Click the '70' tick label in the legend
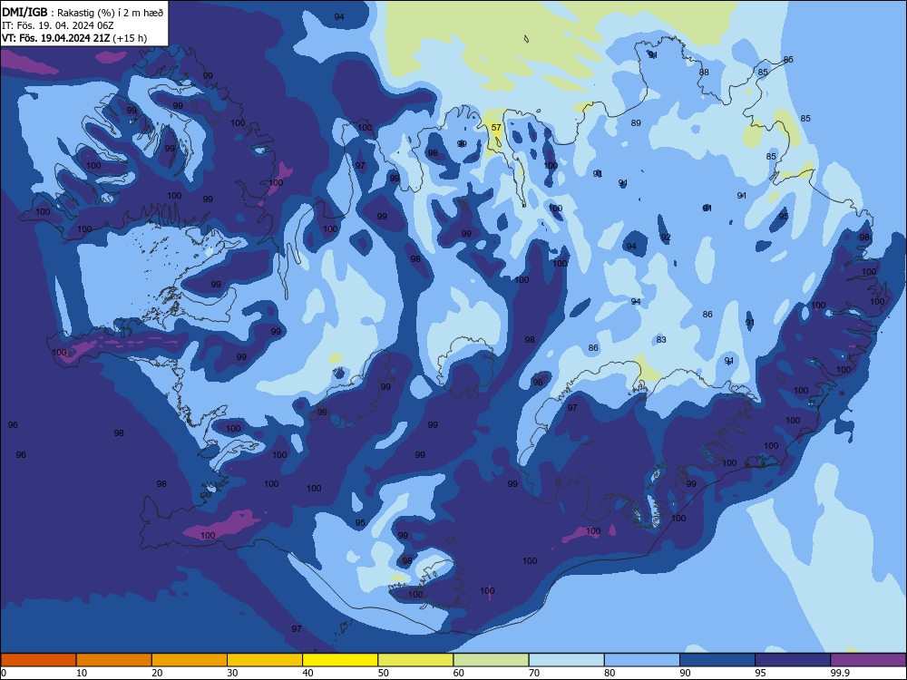907x680 pixels. pyautogui.click(x=534, y=673)
